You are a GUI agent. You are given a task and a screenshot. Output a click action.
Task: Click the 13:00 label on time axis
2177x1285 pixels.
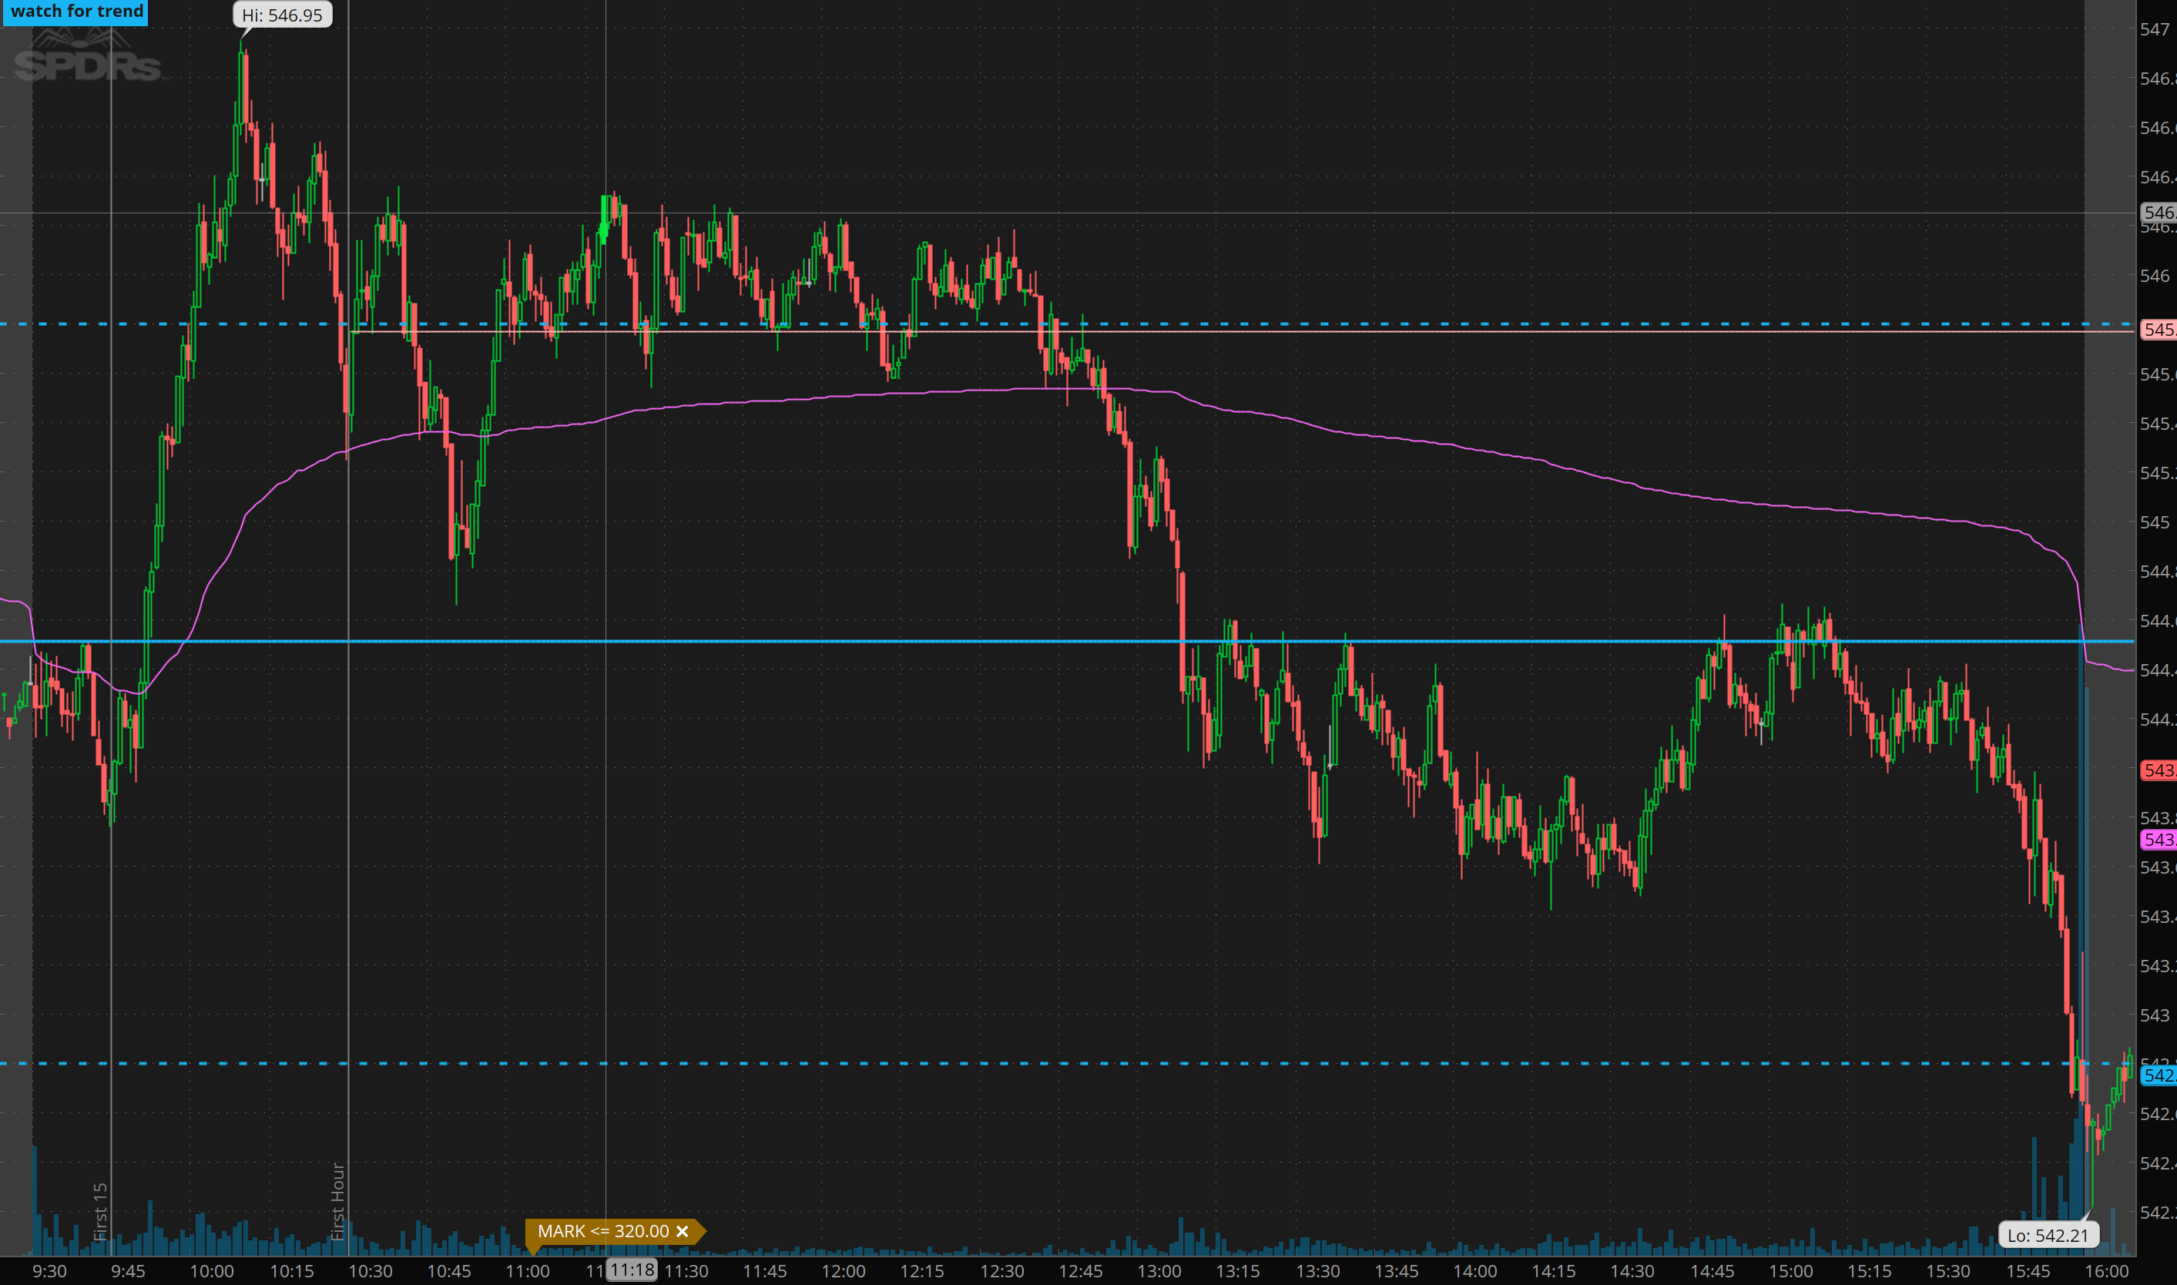click(1159, 1271)
